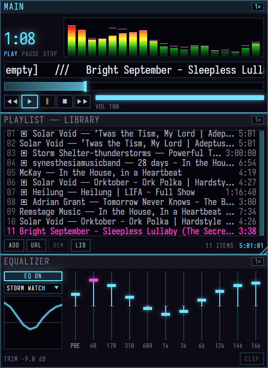Click the PLAYLIST — LIBRARY panel title

[52, 120]
